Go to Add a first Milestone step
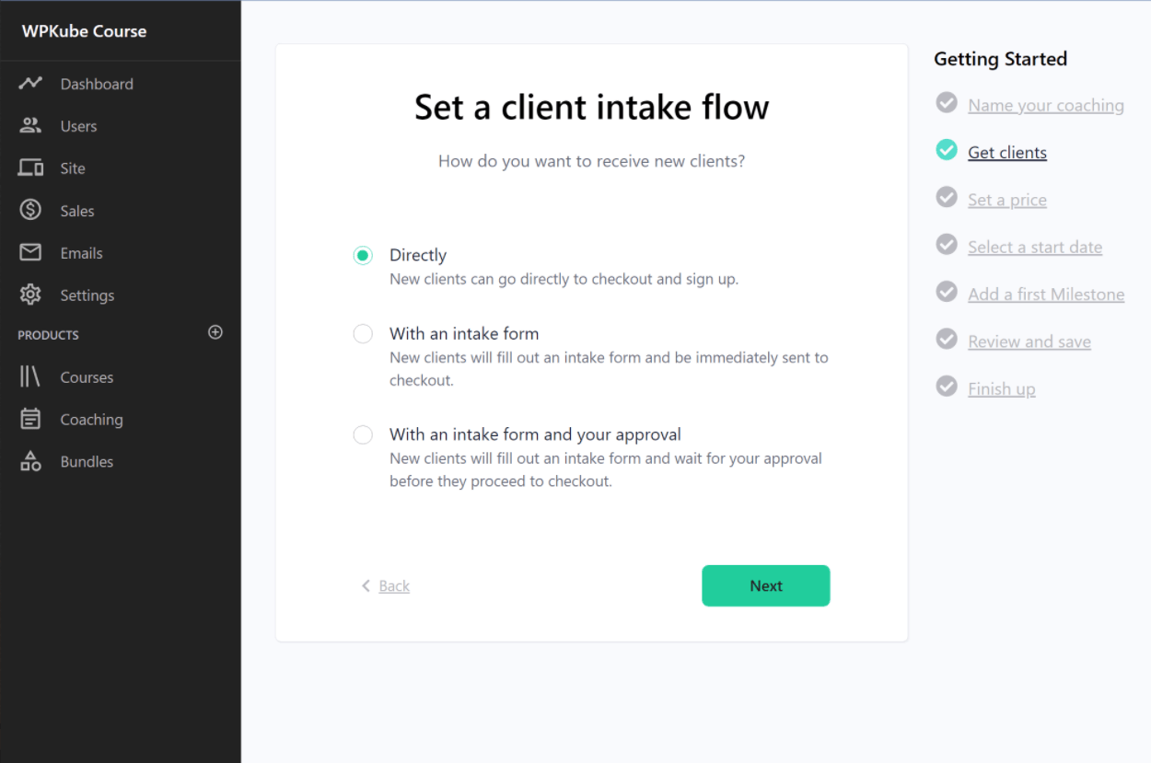This screenshot has width=1151, height=763. click(x=1045, y=295)
